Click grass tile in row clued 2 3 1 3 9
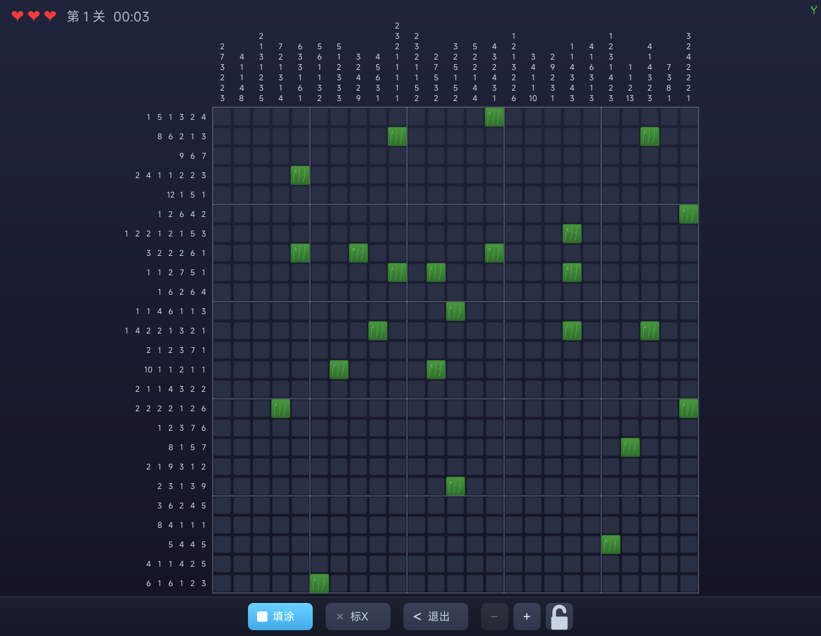The width and height of the screenshot is (821, 636). point(455,486)
